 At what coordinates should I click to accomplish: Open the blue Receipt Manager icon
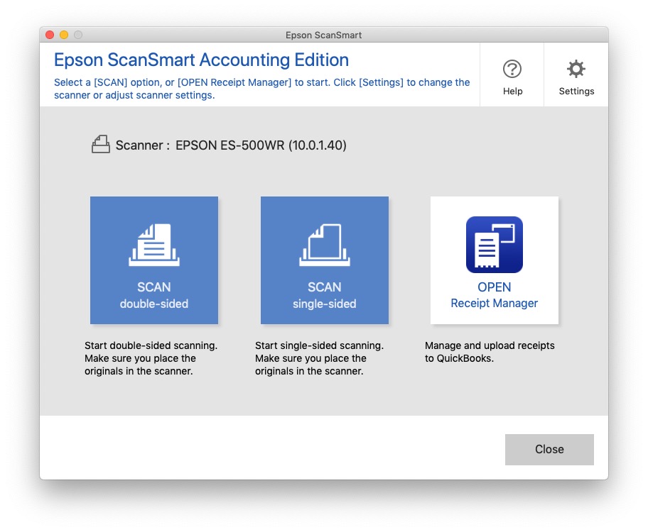click(494, 245)
